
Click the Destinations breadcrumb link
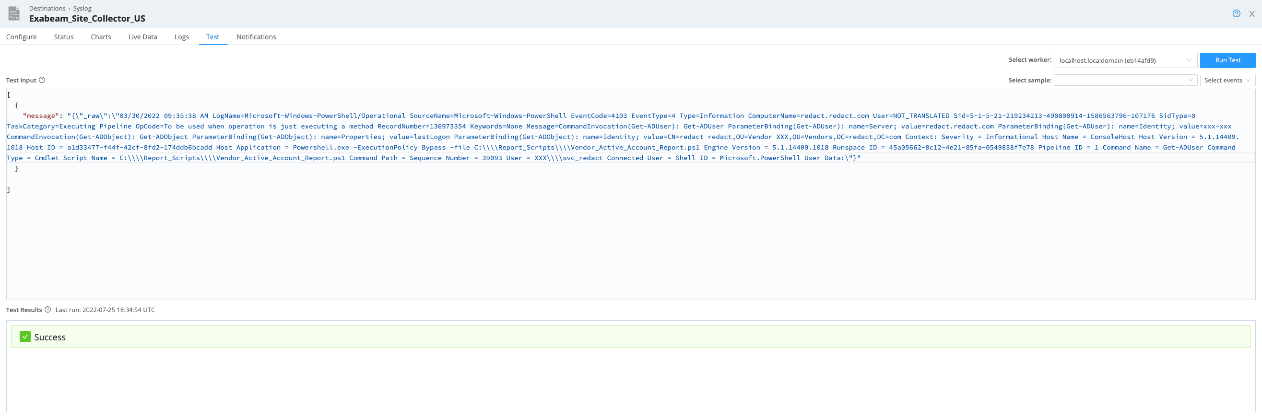pyautogui.click(x=47, y=8)
